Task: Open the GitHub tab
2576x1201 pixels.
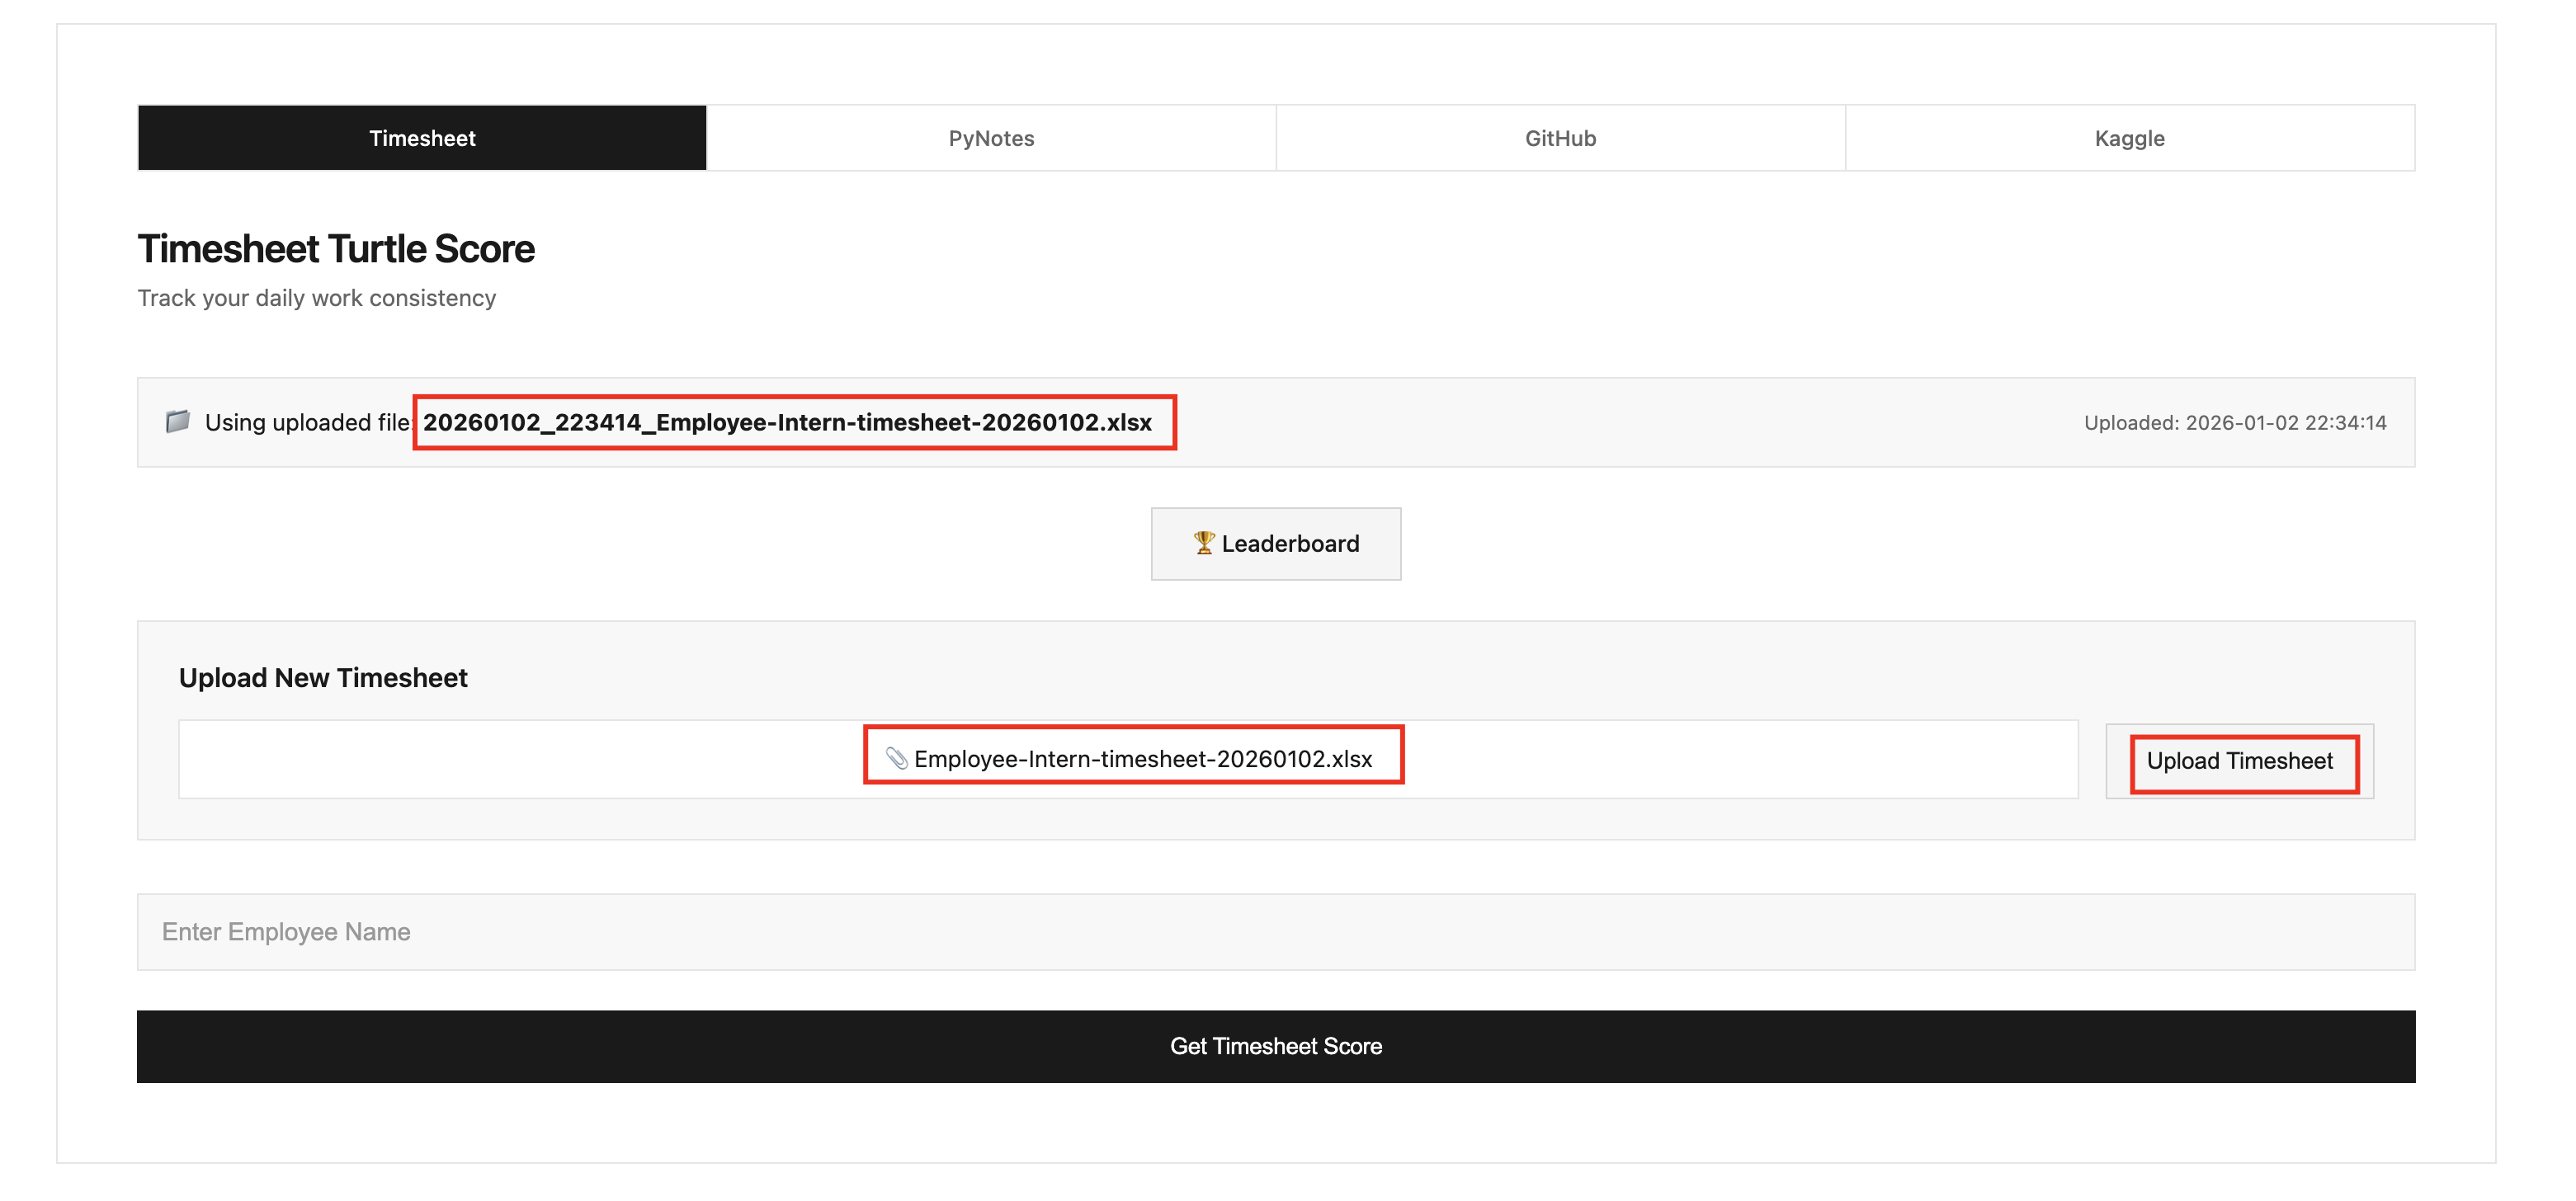Action: [x=1559, y=138]
